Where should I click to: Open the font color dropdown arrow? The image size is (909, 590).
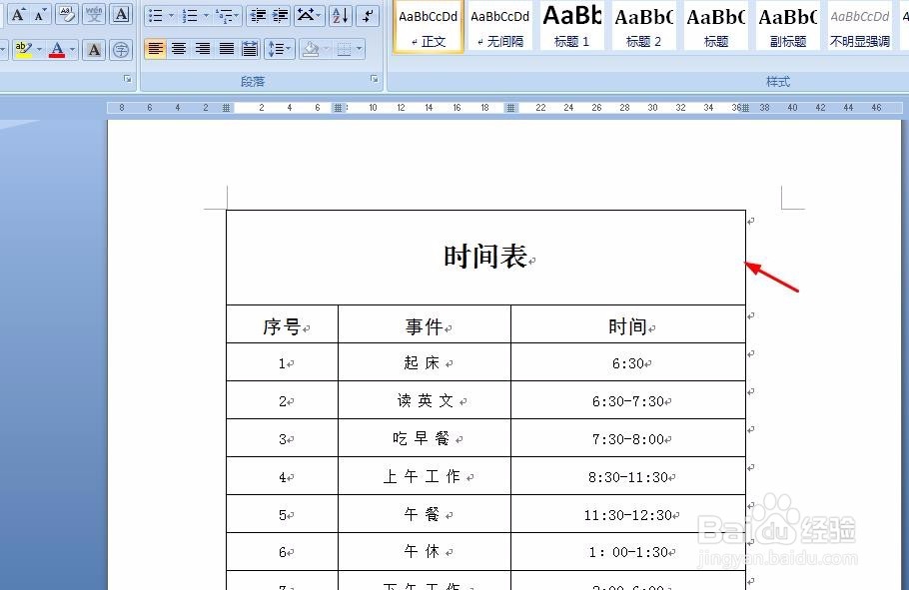click(72, 49)
